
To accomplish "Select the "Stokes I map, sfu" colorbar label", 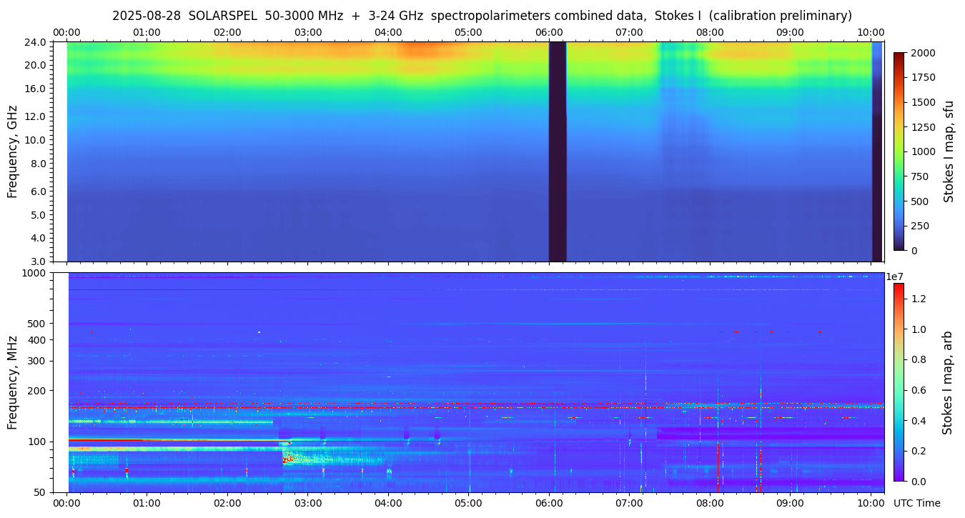I will 949,151.
